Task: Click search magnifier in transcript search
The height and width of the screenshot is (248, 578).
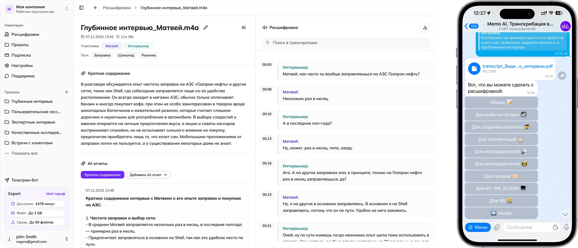Action: click(268, 43)
